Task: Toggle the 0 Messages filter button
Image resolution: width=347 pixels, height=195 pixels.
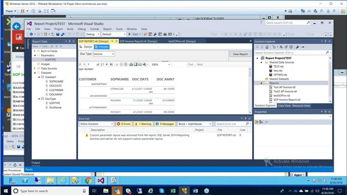Action: click(164, 124)
